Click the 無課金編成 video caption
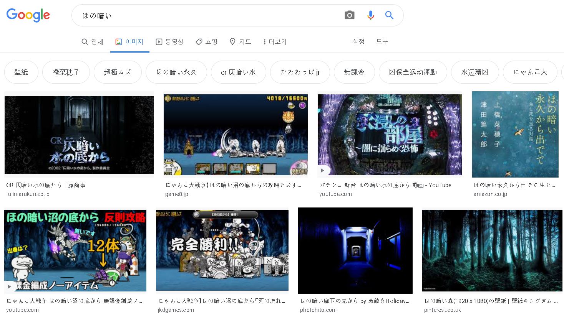 [x=75, y=301]
